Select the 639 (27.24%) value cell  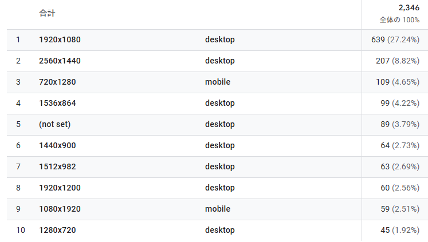[395, 40]
